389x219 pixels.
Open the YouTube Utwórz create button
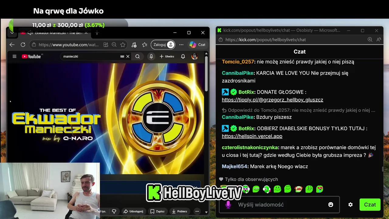point(167,56)
